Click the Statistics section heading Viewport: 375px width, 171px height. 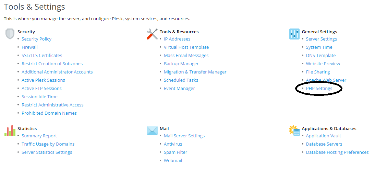(27, 129)
